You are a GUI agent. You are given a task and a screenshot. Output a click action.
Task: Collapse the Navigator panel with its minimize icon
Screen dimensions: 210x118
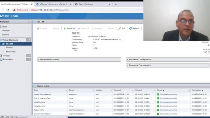[29, 22]
